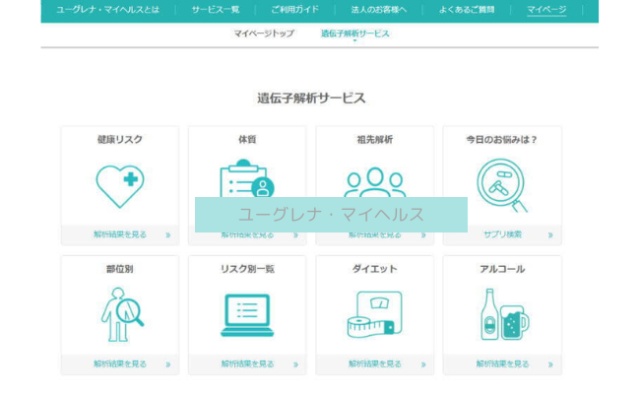Click the 祖先解析 card title

pyautogui.click(x=375, y=140)
